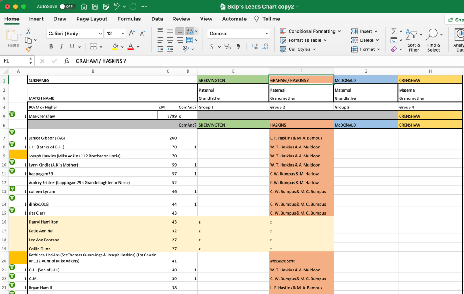Viewport: 464px width, 294px height.
Task: Open the Formulas ribbon tab
Action: click(x=129, y=19)
